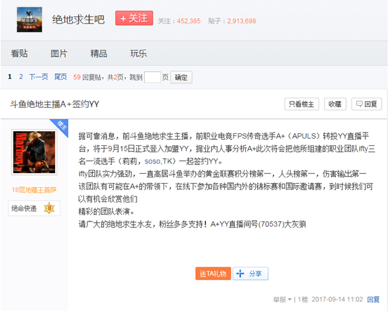Reply to thread using top 回复 button
Image resolution: width=389 pixels, height=315 pixels.
(x=366, y=104)
